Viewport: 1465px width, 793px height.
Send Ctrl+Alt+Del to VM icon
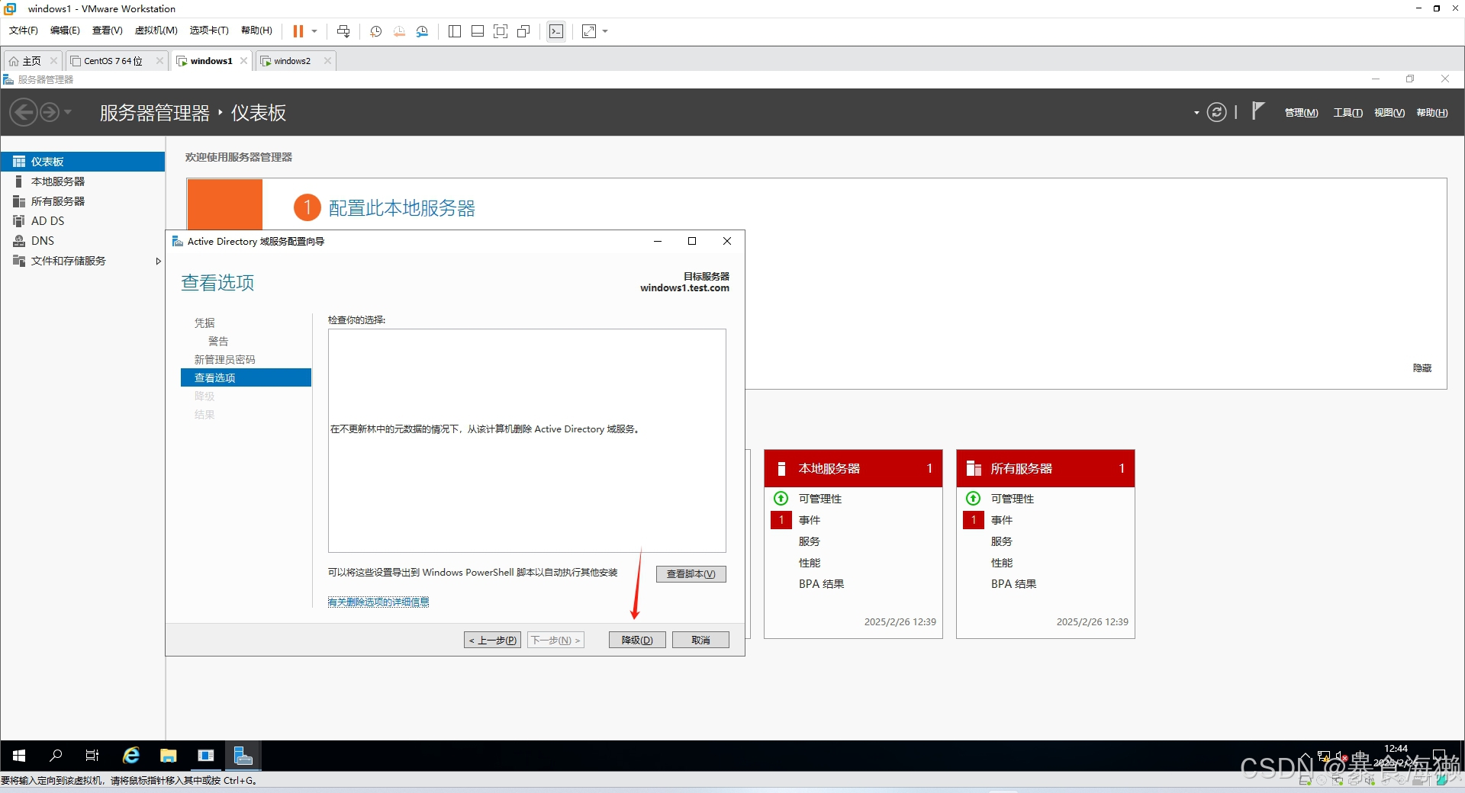point(343,31)
